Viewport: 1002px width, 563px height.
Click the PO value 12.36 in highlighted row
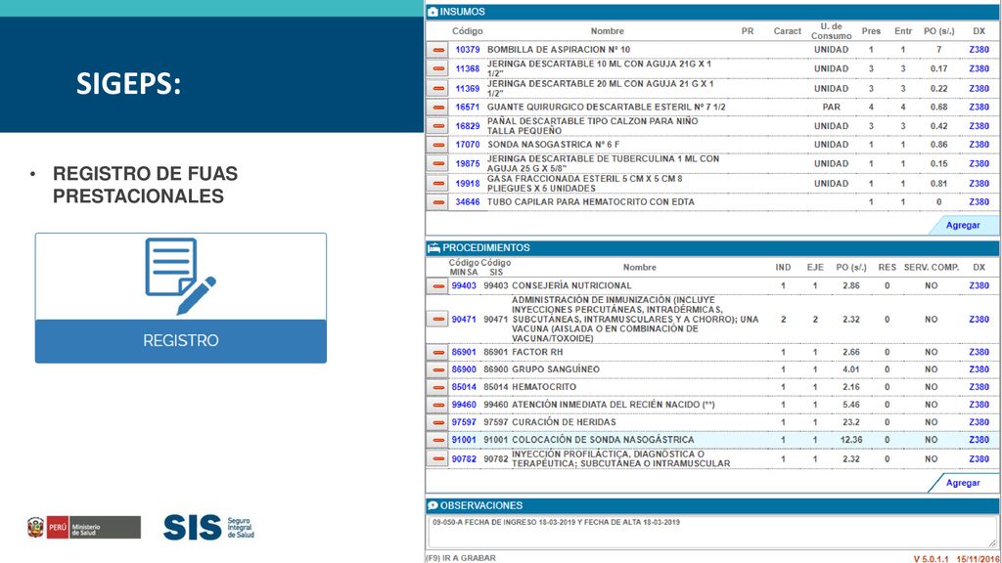click(850, 440)
